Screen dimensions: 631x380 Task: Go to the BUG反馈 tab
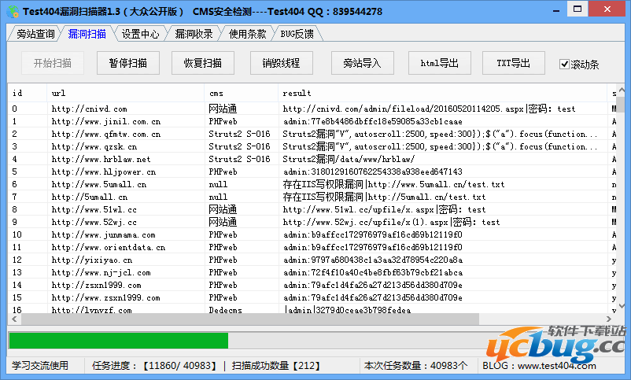click(297, 34)
